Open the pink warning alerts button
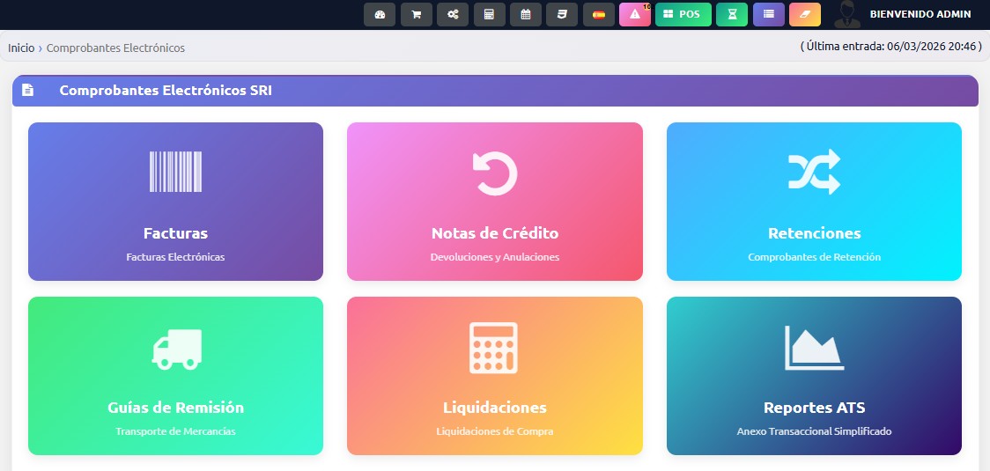This screenshot has height=471, width=990. (x=634, y=15)
